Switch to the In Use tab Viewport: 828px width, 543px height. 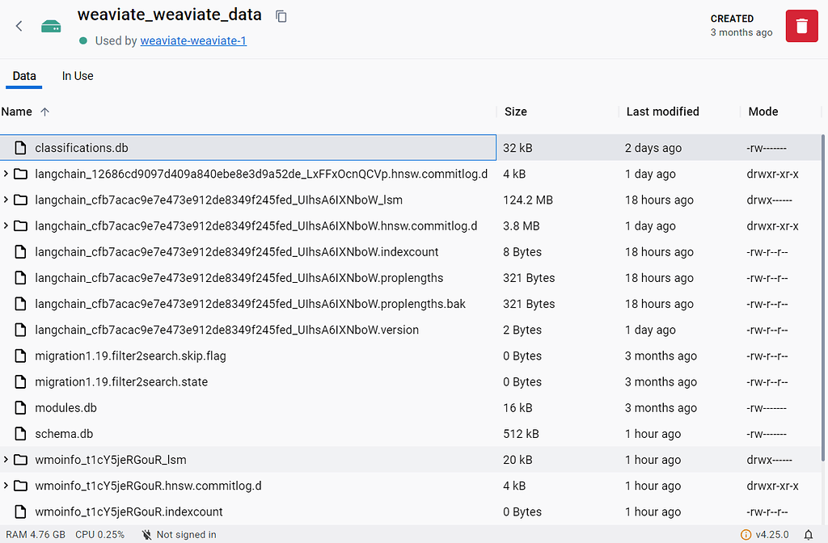pos(78,76)
